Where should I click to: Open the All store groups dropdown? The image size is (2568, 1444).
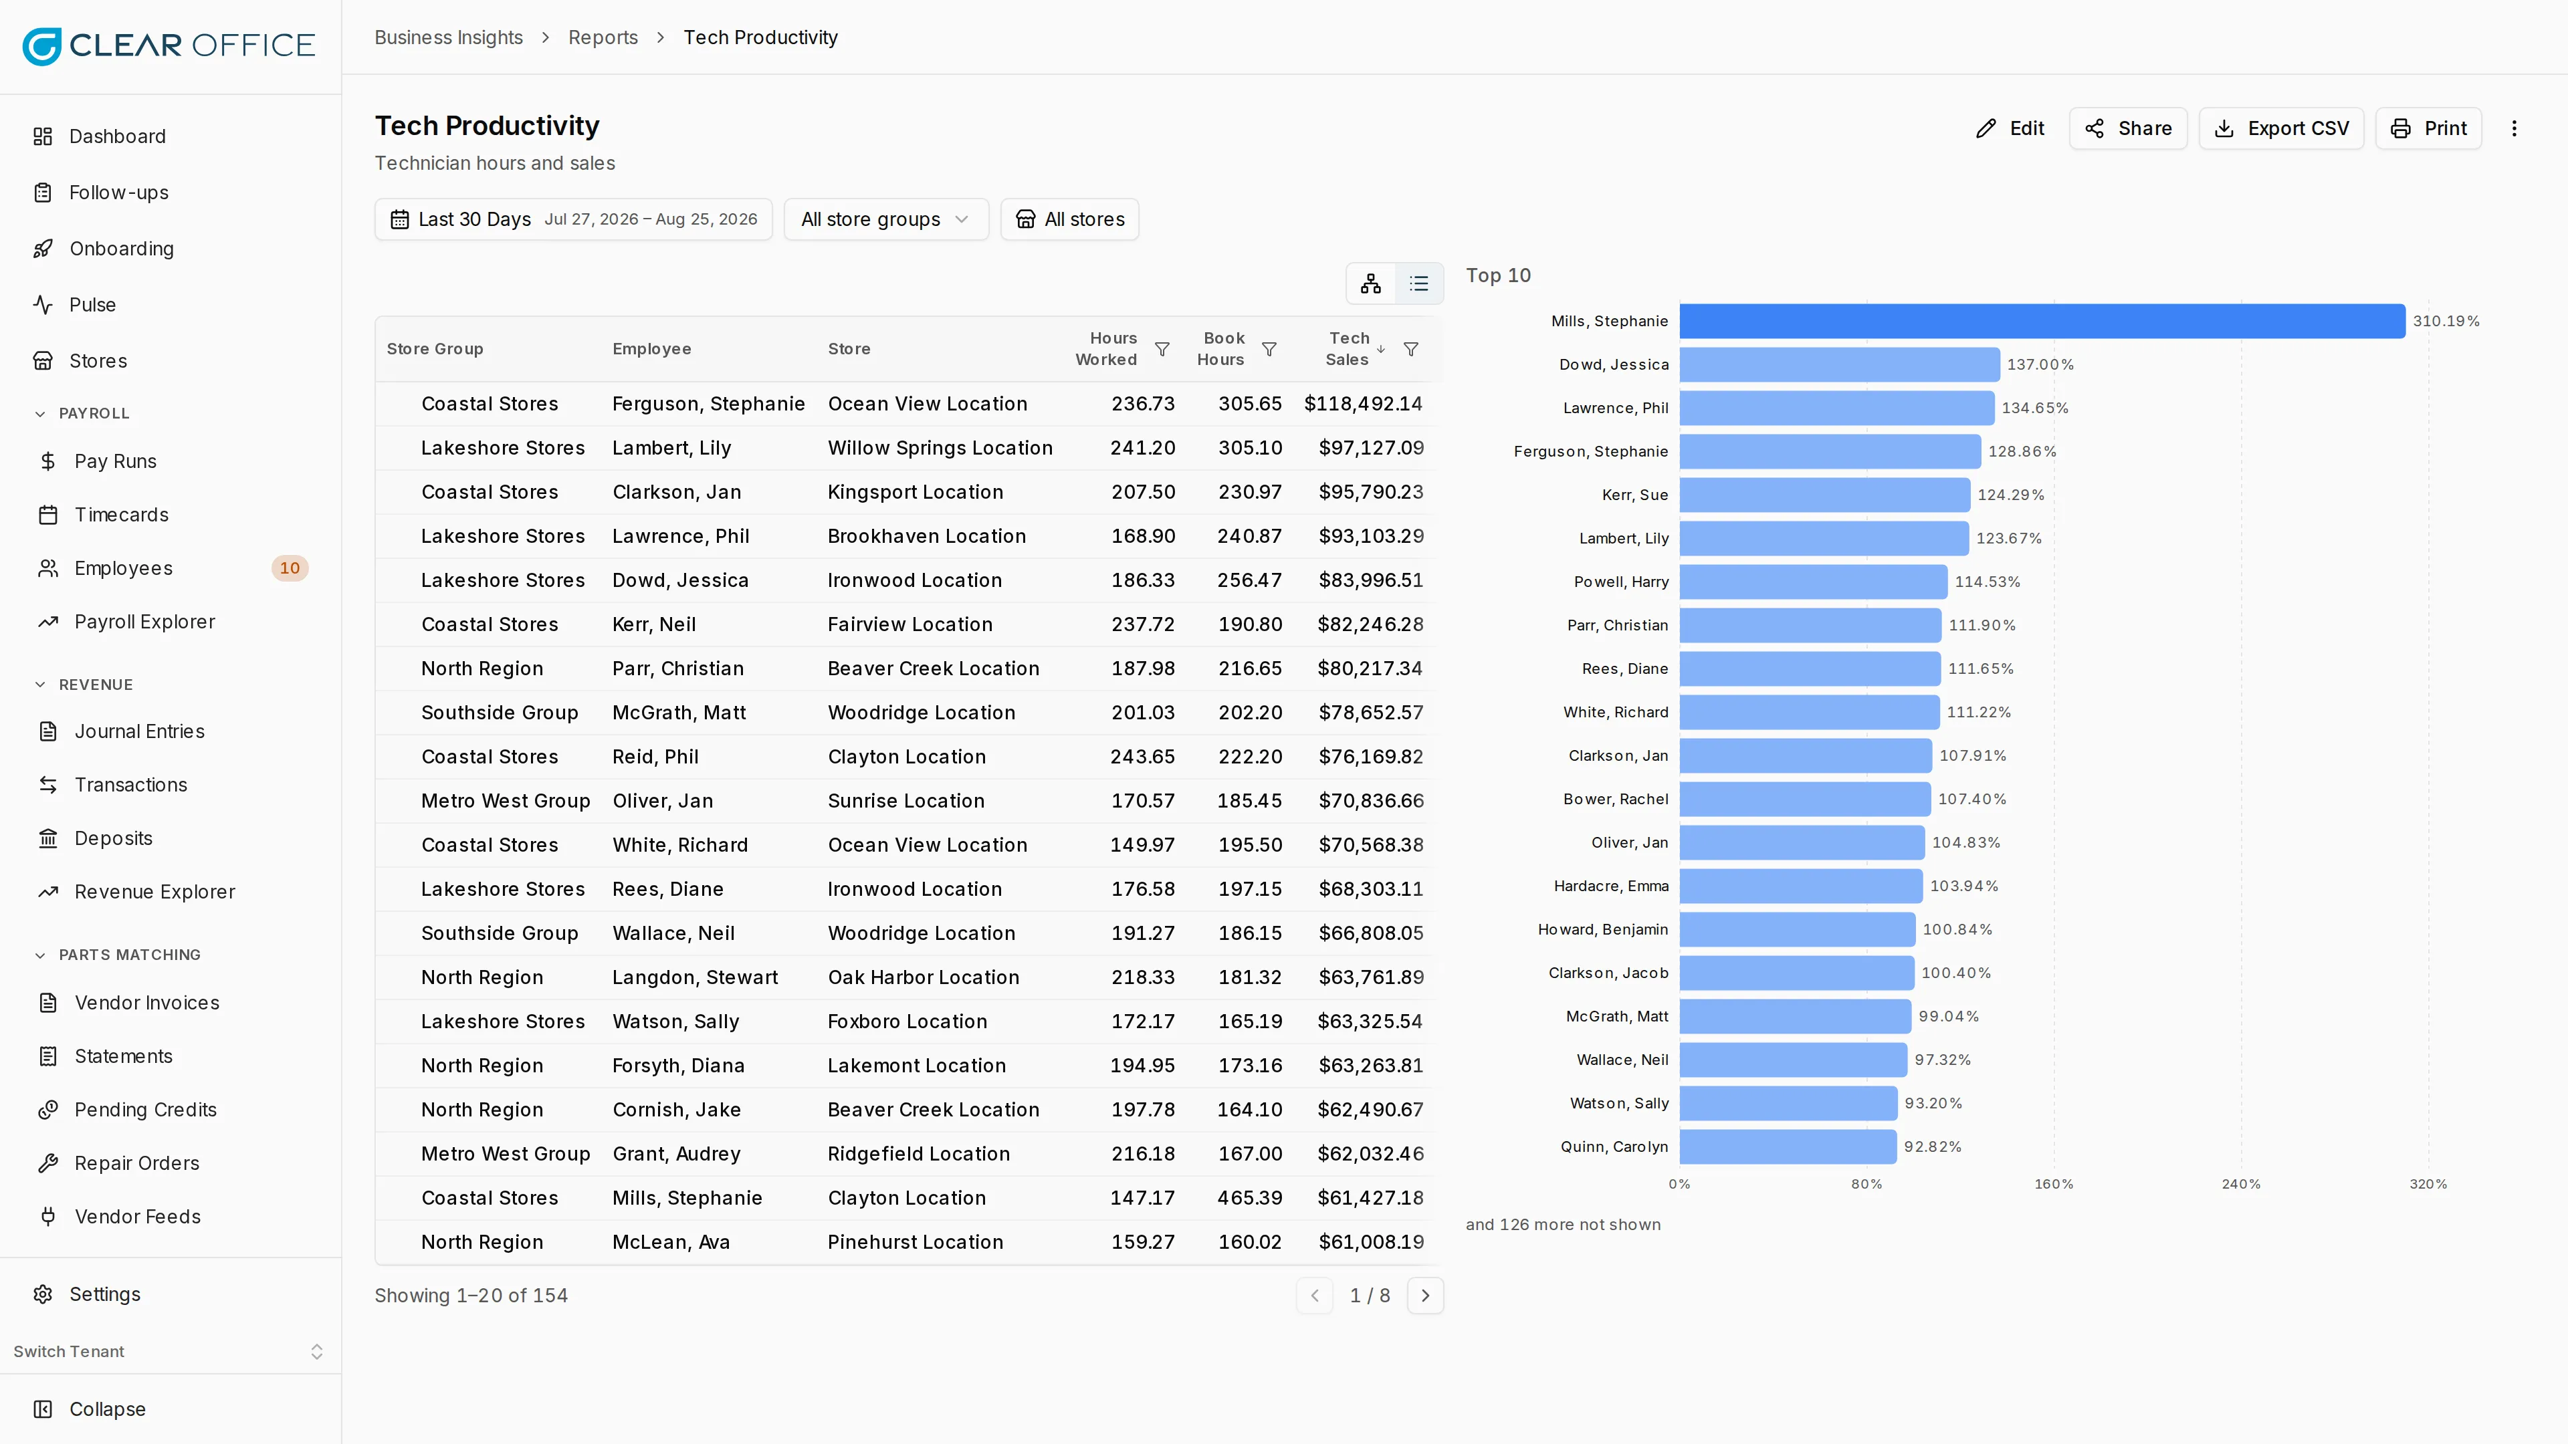coord(885,219)
